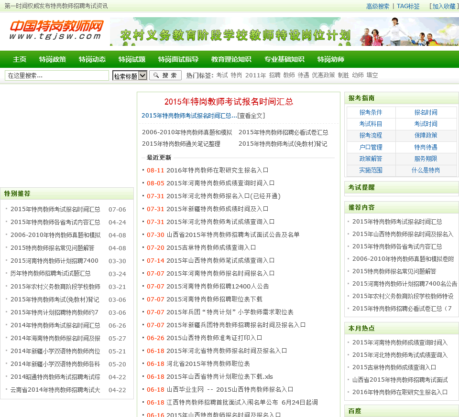
Task: Open the 专业基础知识 menu item
Action: pyautogui.click(x=284, y=59)
